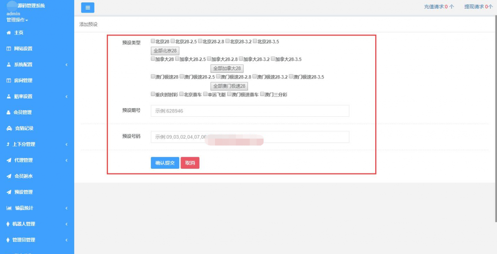
Task: Check the 北京28-2.5 checkbox
Action: point(173,41)
